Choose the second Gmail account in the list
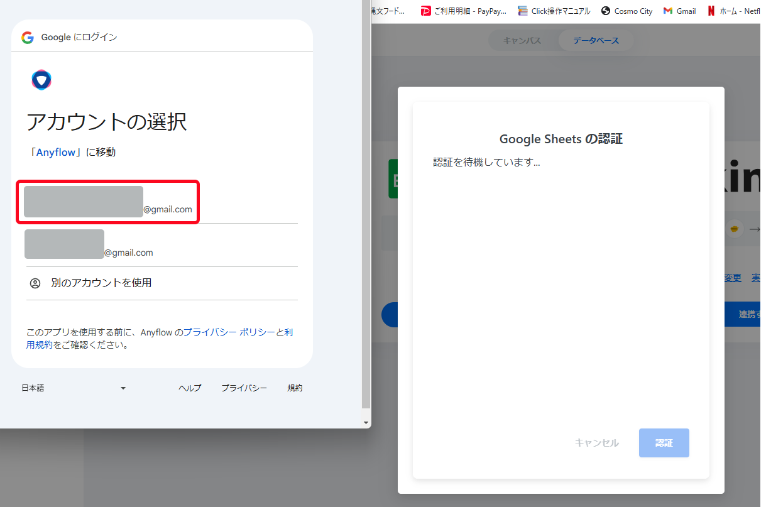The image size is (766, 507). click(161, 245)
